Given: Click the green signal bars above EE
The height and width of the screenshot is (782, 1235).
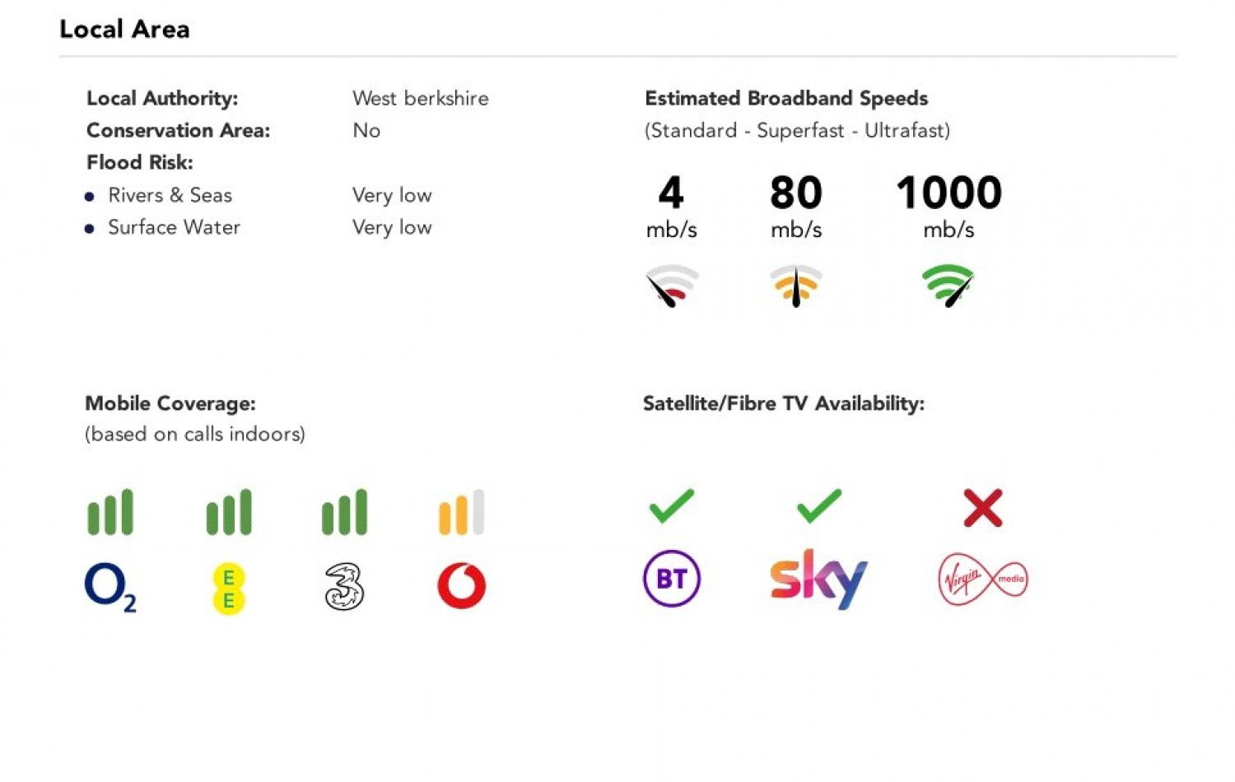Looking at the screenshot, I should (229, 512).
